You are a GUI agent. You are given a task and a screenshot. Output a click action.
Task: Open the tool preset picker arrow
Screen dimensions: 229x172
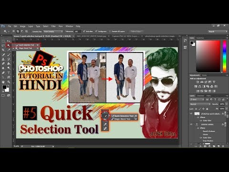9,32
